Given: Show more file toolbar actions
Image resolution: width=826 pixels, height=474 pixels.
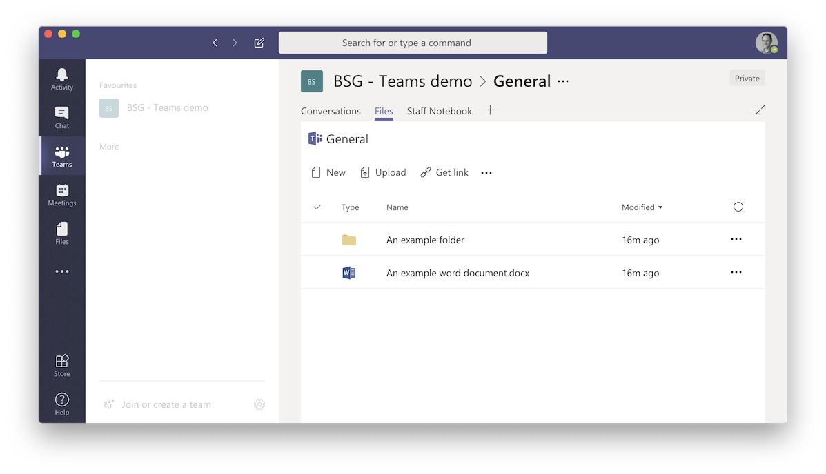Looking at the screenshot, I should (486, 172).
